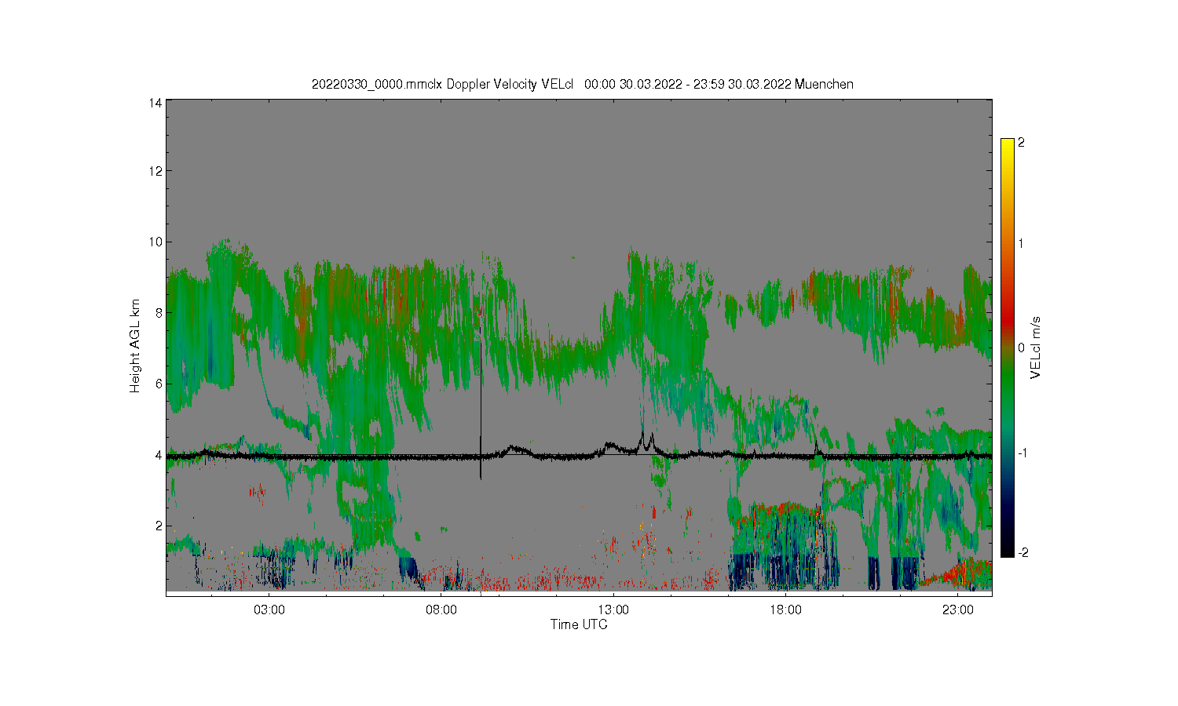Click the colorbar's top value label 2
Image resolution: width=1178 pixels, height=706 pixels.
pos(1021,142)
